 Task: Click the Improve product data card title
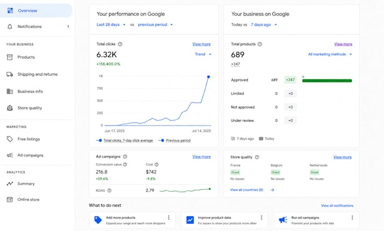pos(214,217)
